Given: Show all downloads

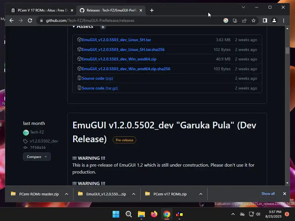Looking at the screenshot, I should (268, 194).
